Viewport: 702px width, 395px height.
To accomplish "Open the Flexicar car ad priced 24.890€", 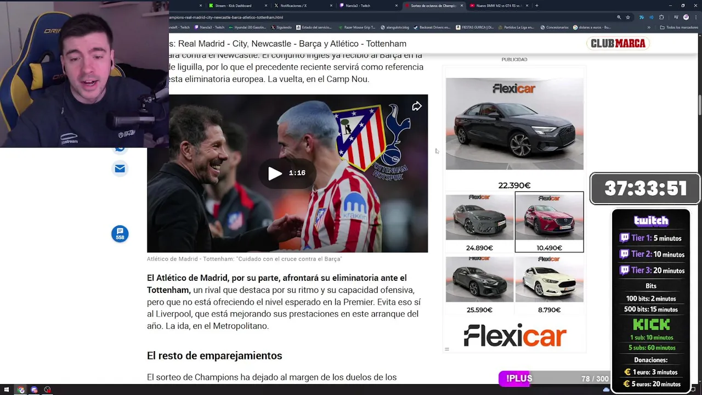I will point(479,222).
